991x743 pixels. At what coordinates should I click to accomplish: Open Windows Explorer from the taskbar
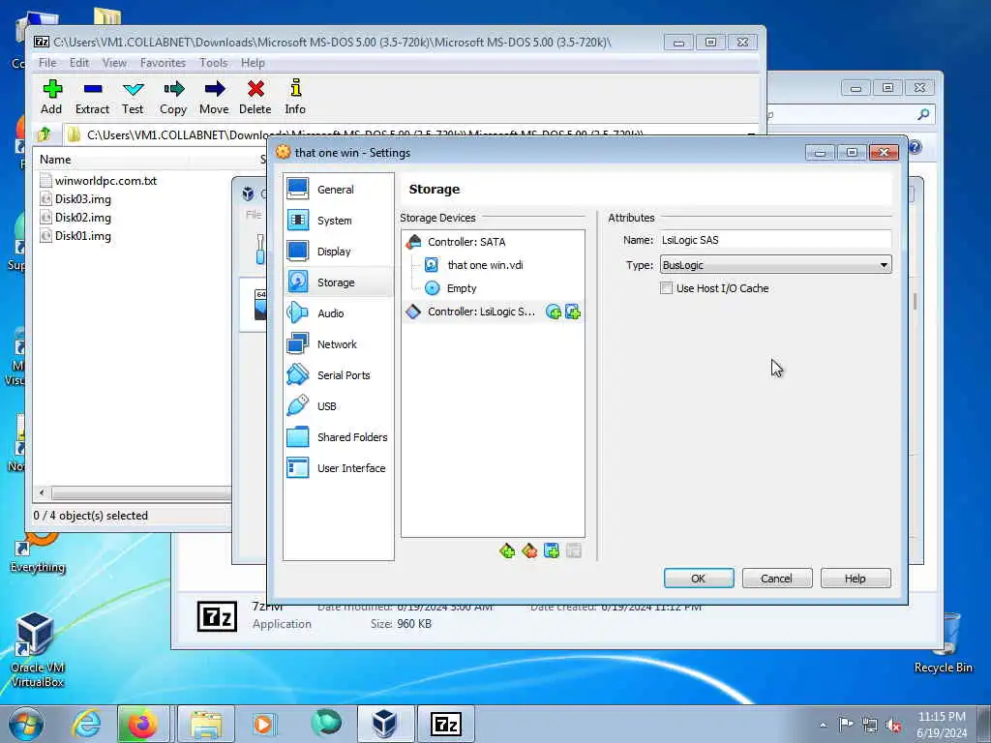206,724
